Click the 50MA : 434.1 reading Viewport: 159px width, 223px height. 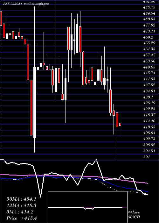click(x=21, y=199)
